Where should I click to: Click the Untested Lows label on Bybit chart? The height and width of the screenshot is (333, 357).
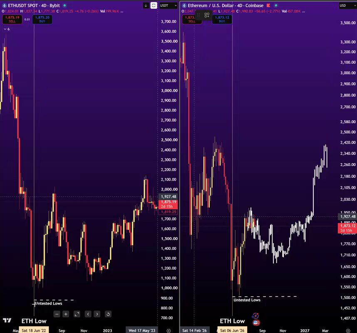pos(48,303)
